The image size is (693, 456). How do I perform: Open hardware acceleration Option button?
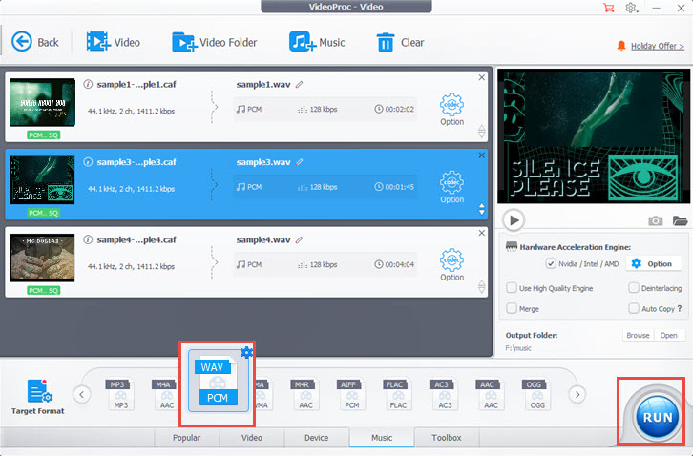(x=652, y=264)
